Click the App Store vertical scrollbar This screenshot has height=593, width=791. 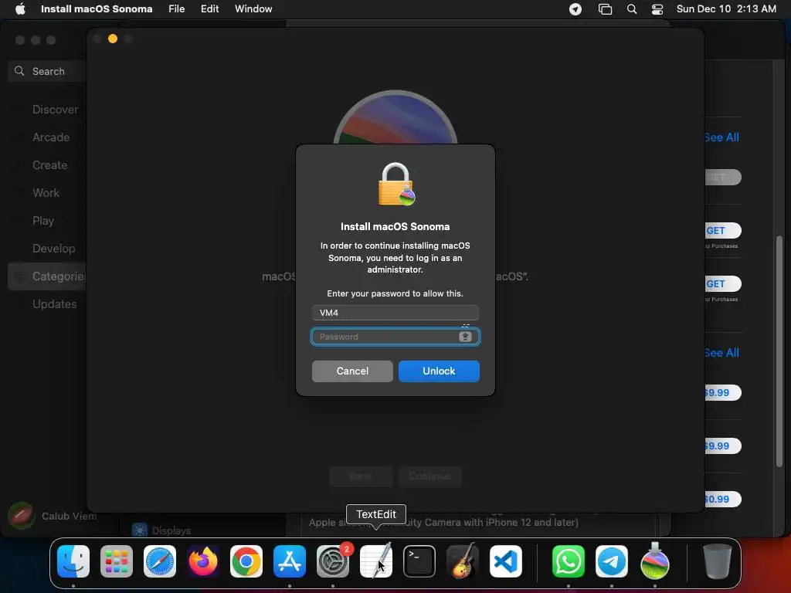point(779,351)
